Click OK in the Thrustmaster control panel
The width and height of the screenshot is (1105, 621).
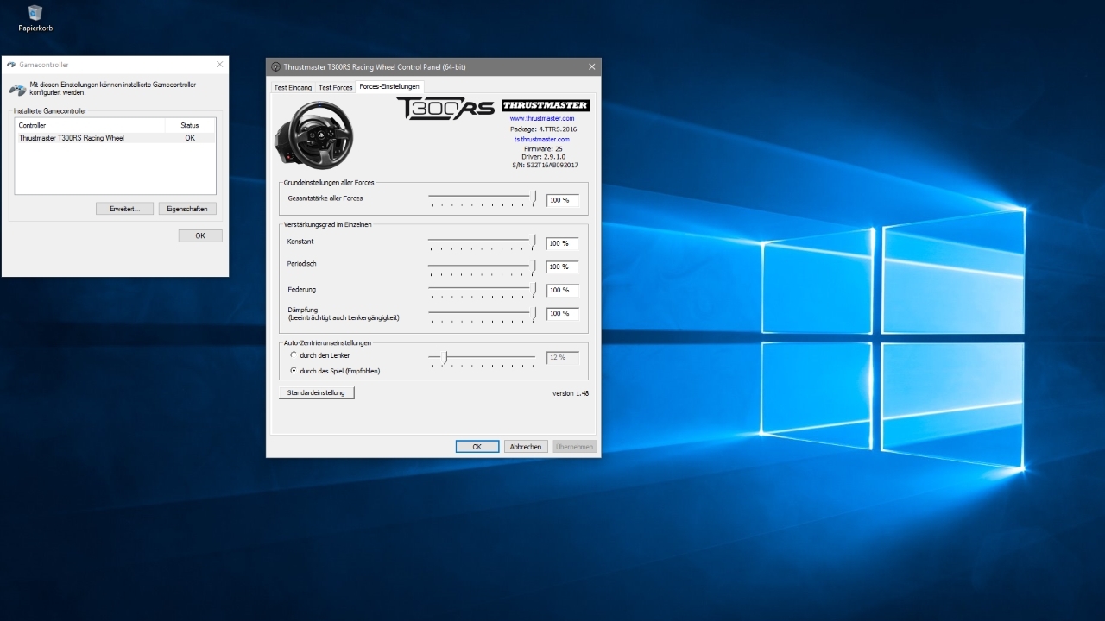[x=477, y=447]
